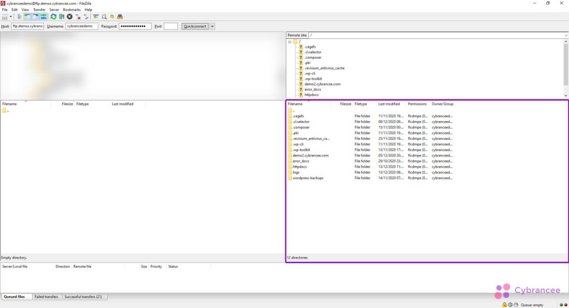Image resolution: width=569 pixels, height=308 pixels.
Task: Switch to the Queued files tab
Action: pos(14,297)
